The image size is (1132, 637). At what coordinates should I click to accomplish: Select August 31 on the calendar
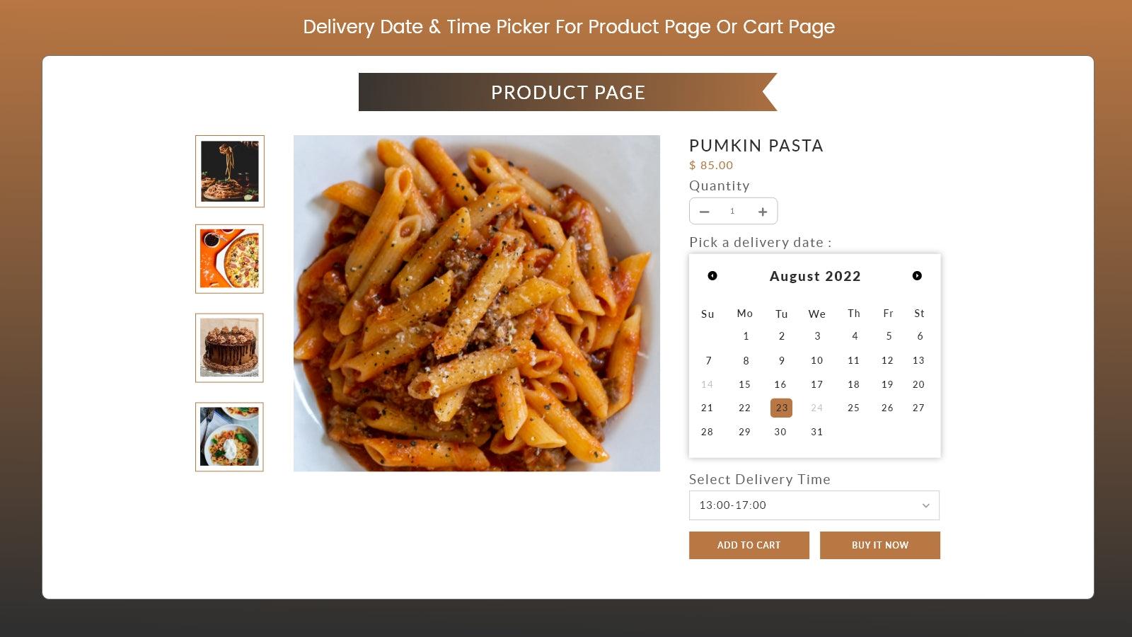(x=816, y=432)
